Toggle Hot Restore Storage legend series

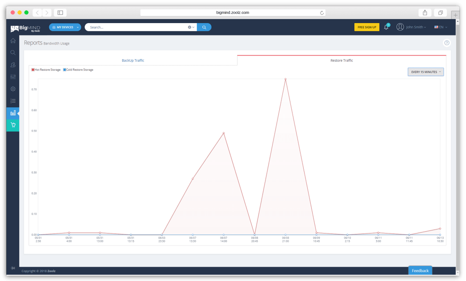point(46,70)
